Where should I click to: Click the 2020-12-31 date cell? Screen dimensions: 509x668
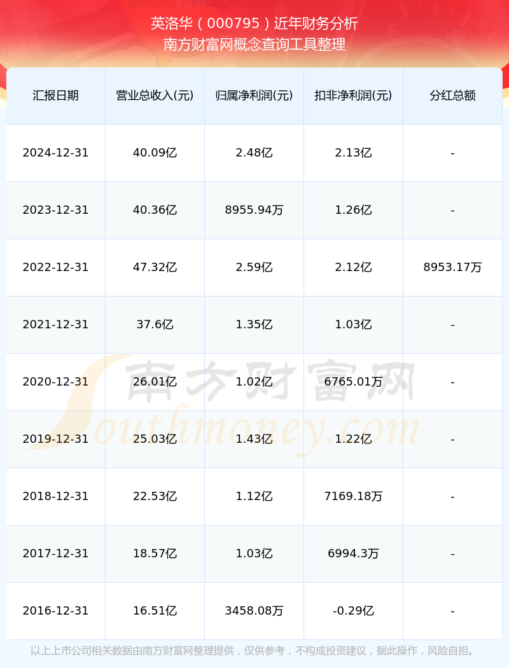pos(56,382)
